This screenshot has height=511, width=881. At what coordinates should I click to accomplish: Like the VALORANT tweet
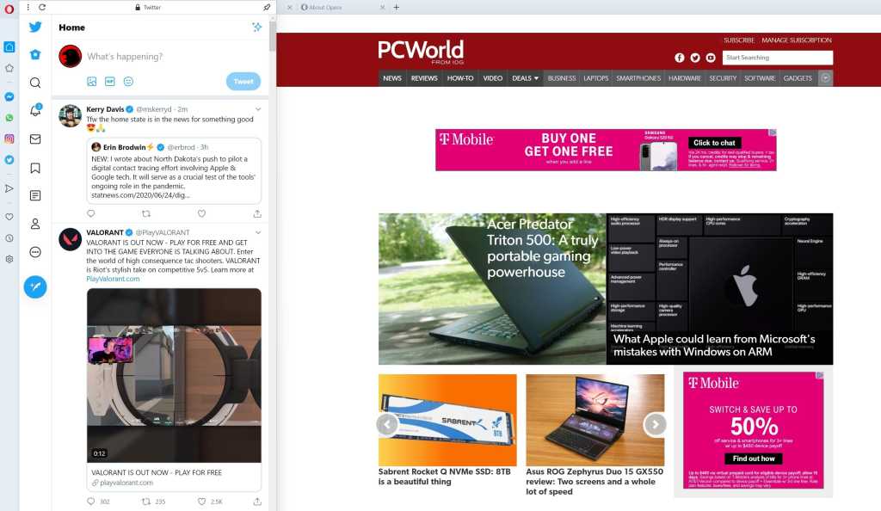pyautogui.click(x=201, y=502)
